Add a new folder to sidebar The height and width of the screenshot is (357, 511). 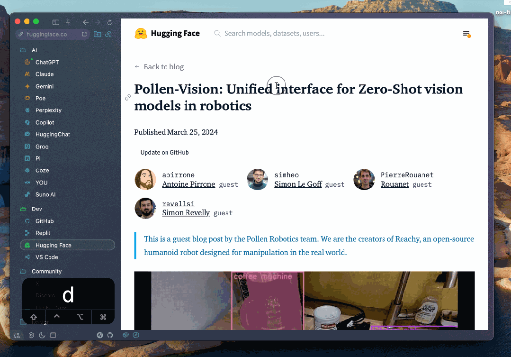tap(97, 34)
